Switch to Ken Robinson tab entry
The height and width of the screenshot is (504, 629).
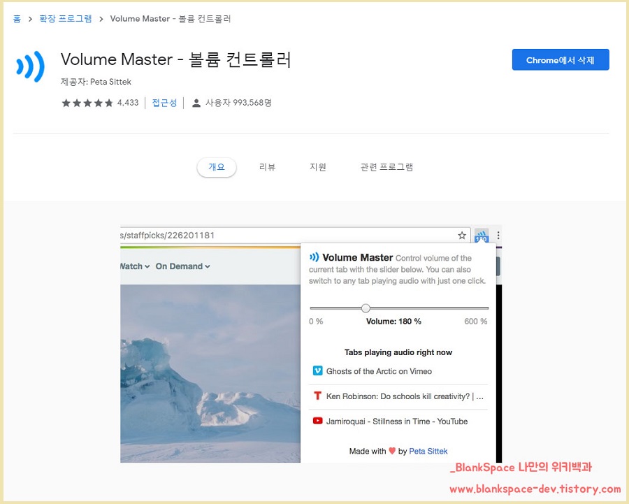pos(398,396)
